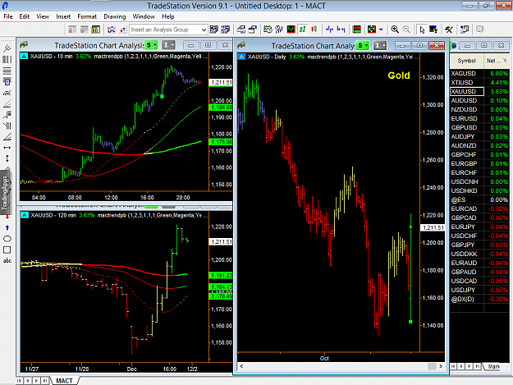Click the printer icon in the toolbar

pyautogui.click(x=241, y=30)
